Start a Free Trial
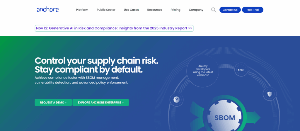Image resolution: width=300 pixels, height=131 pixels. pos(253,10)
